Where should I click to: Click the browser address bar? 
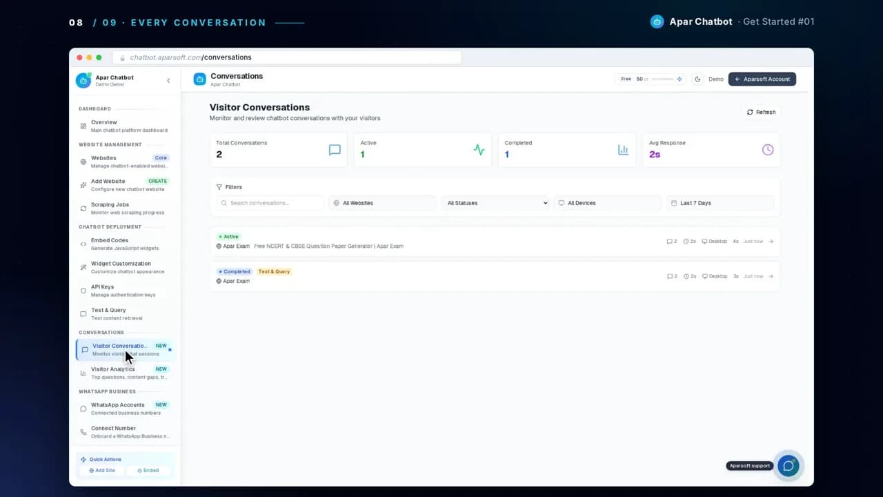point(287,57)
